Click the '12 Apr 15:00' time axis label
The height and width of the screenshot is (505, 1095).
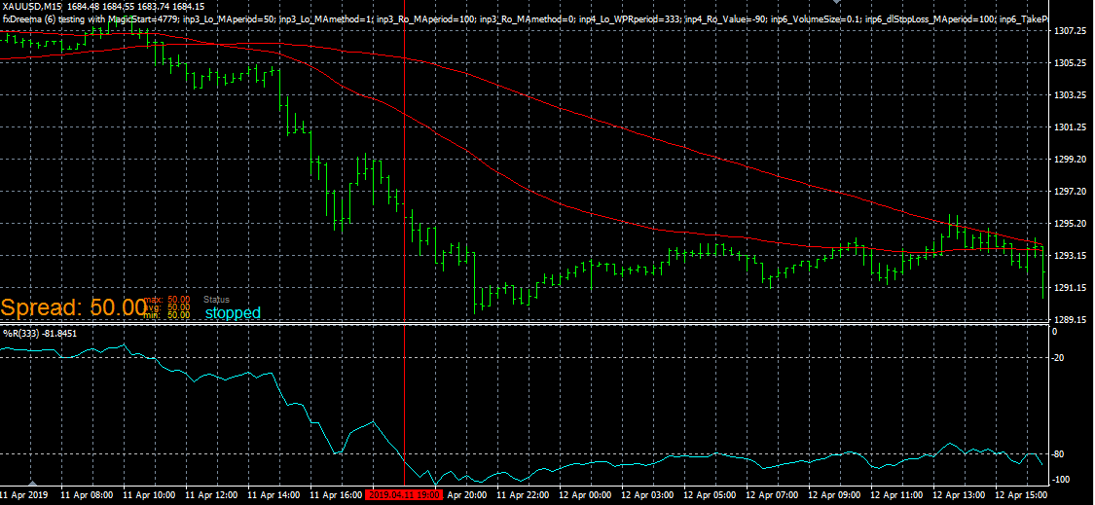click(1021, 494)
